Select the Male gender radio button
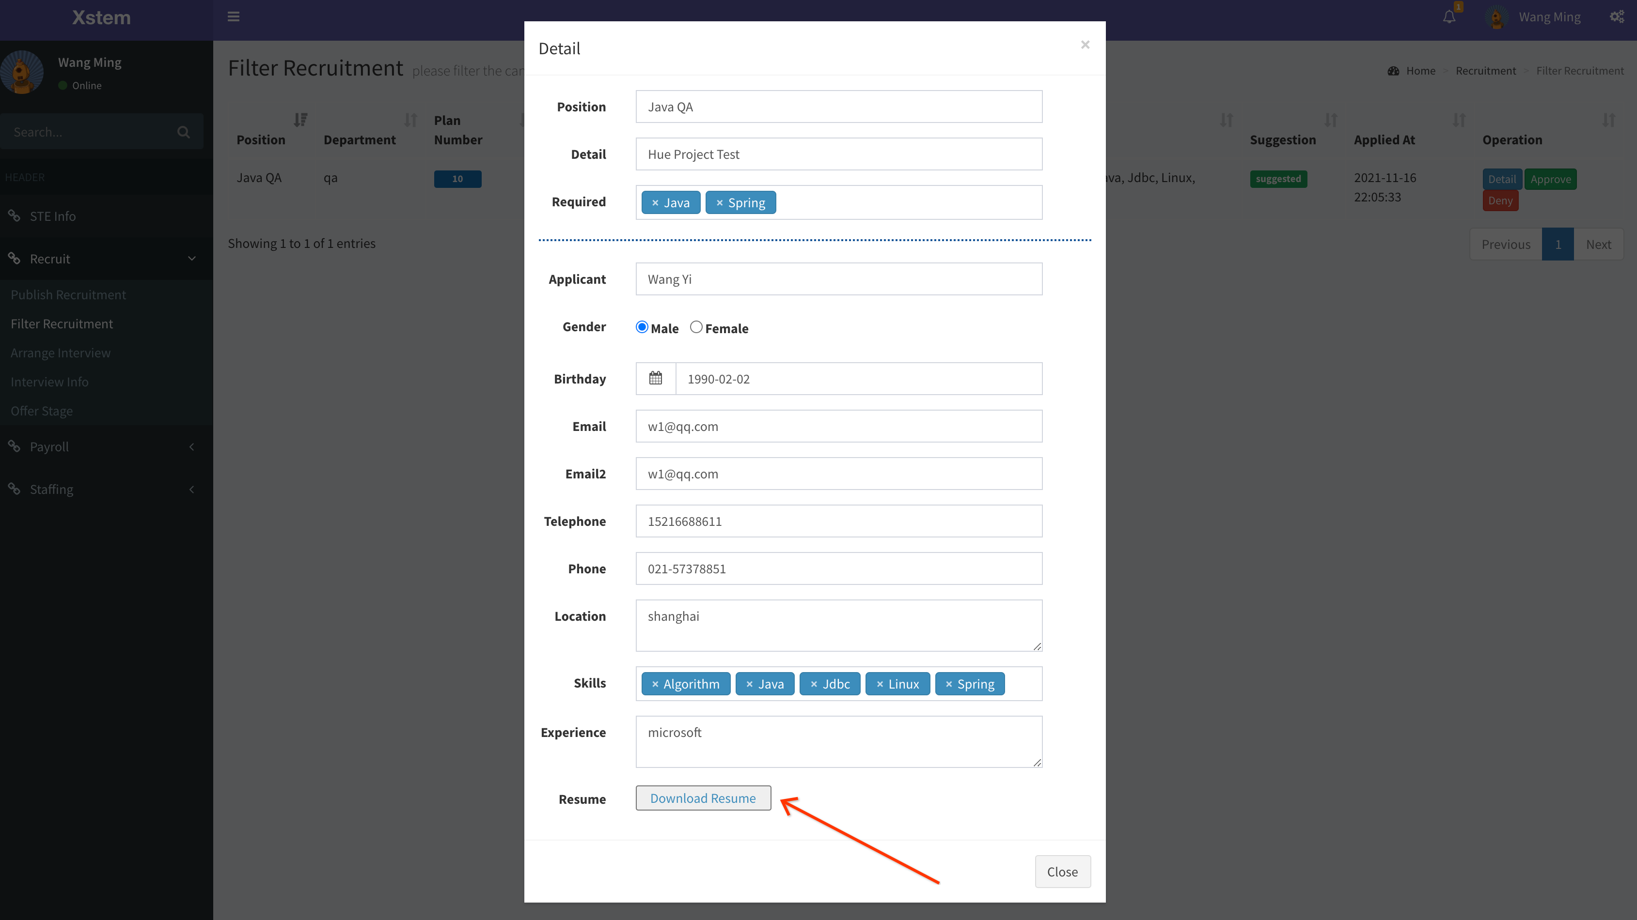This screenshot has width=1637, height=920. coord(642,327)
